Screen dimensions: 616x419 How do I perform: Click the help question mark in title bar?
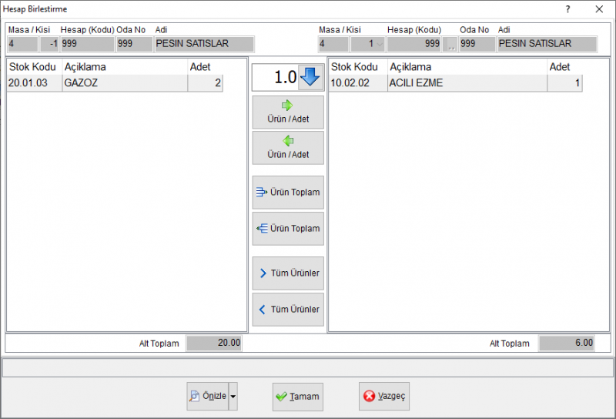pos(567,9)
